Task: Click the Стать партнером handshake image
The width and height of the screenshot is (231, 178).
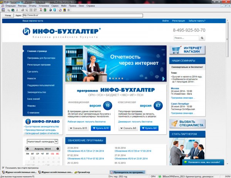Action: coord(187,151)
